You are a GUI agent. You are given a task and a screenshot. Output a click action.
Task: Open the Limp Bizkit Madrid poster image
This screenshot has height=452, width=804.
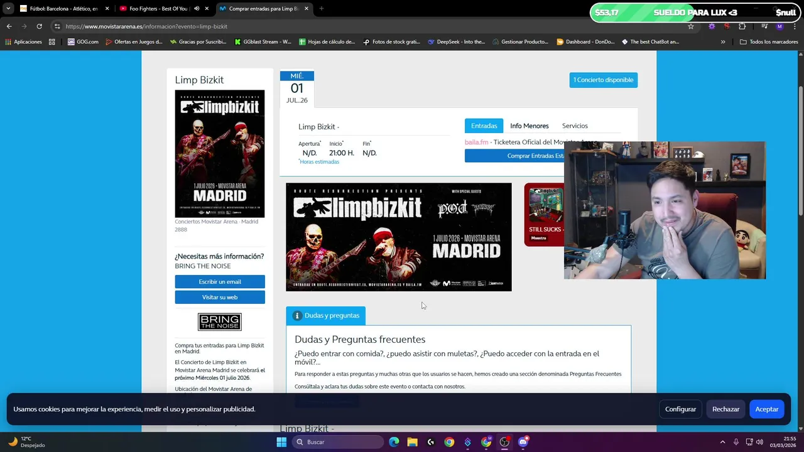[x=220, y=154]
